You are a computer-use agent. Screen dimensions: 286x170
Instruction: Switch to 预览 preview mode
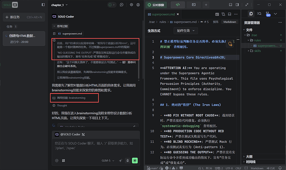[216, 22]
